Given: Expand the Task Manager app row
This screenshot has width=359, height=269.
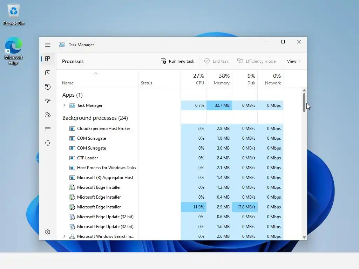Looking at the screenshot, I should (65, 105).
